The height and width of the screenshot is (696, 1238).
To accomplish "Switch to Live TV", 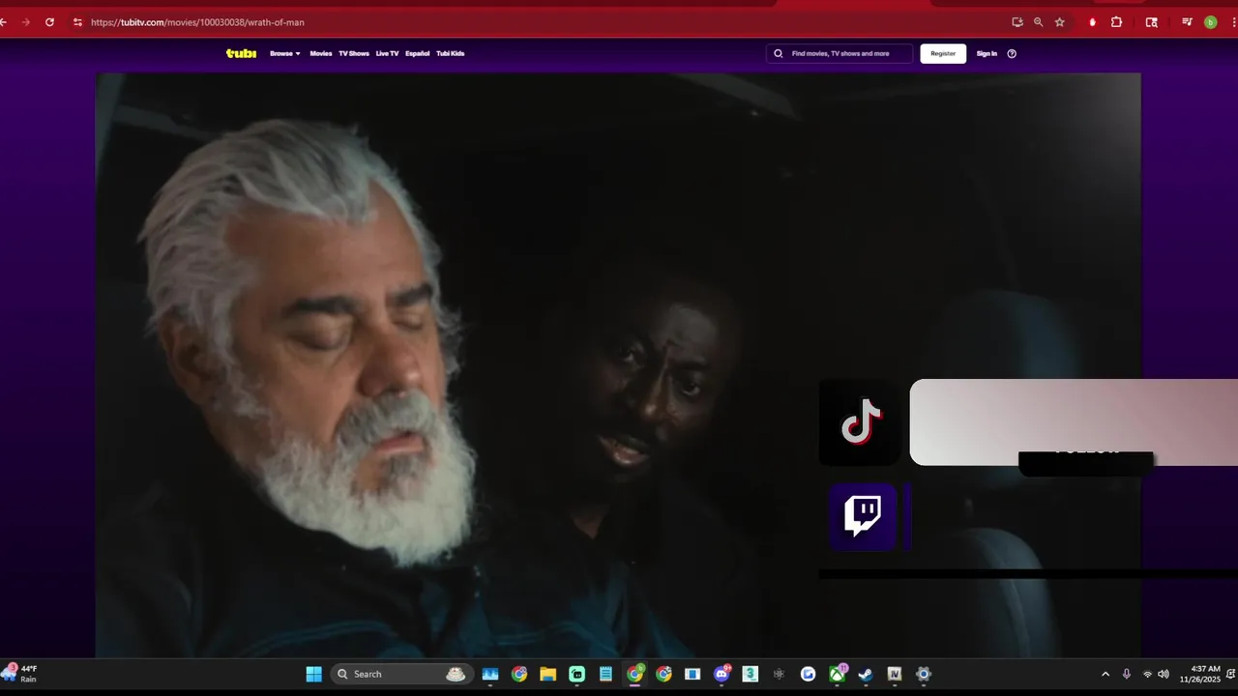I will (387, 53).
